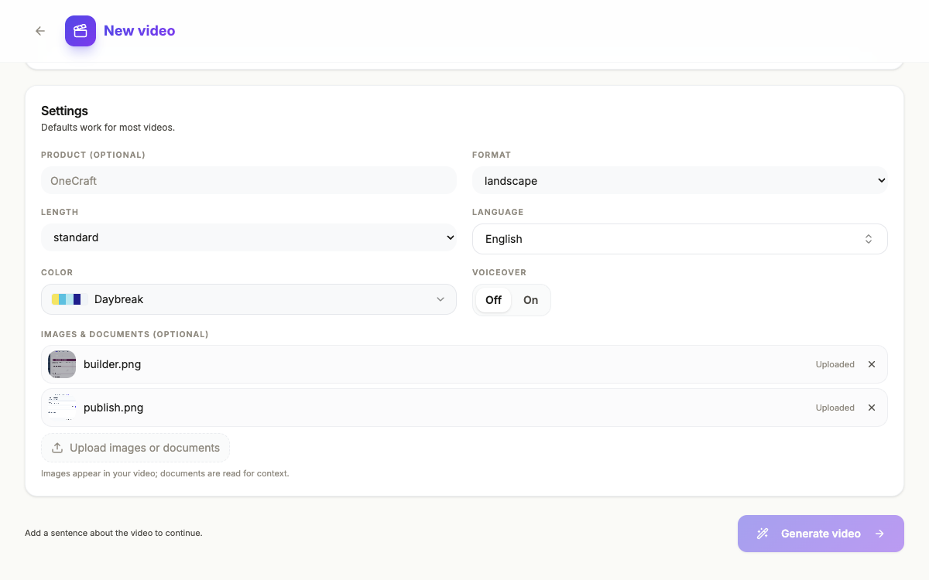This screenshot has height=580, width=929.
Task: Open the Format dropdown showing landscape
Action: tap(680, 180)
